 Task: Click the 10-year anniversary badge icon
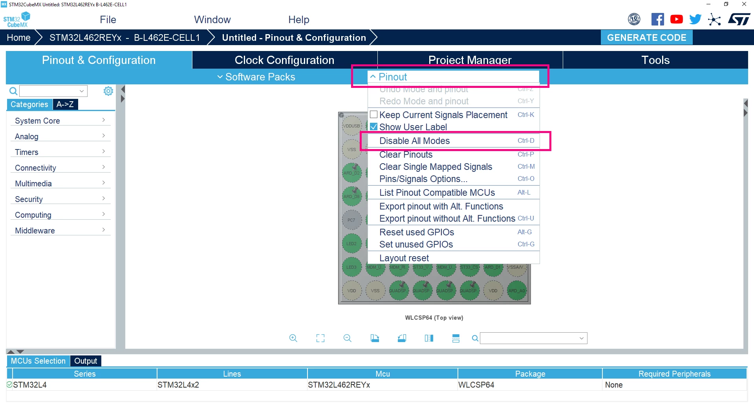[x=634, y=19]
